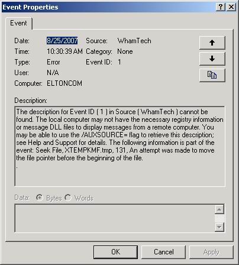Switch to the Event tab

coord(18,23)
